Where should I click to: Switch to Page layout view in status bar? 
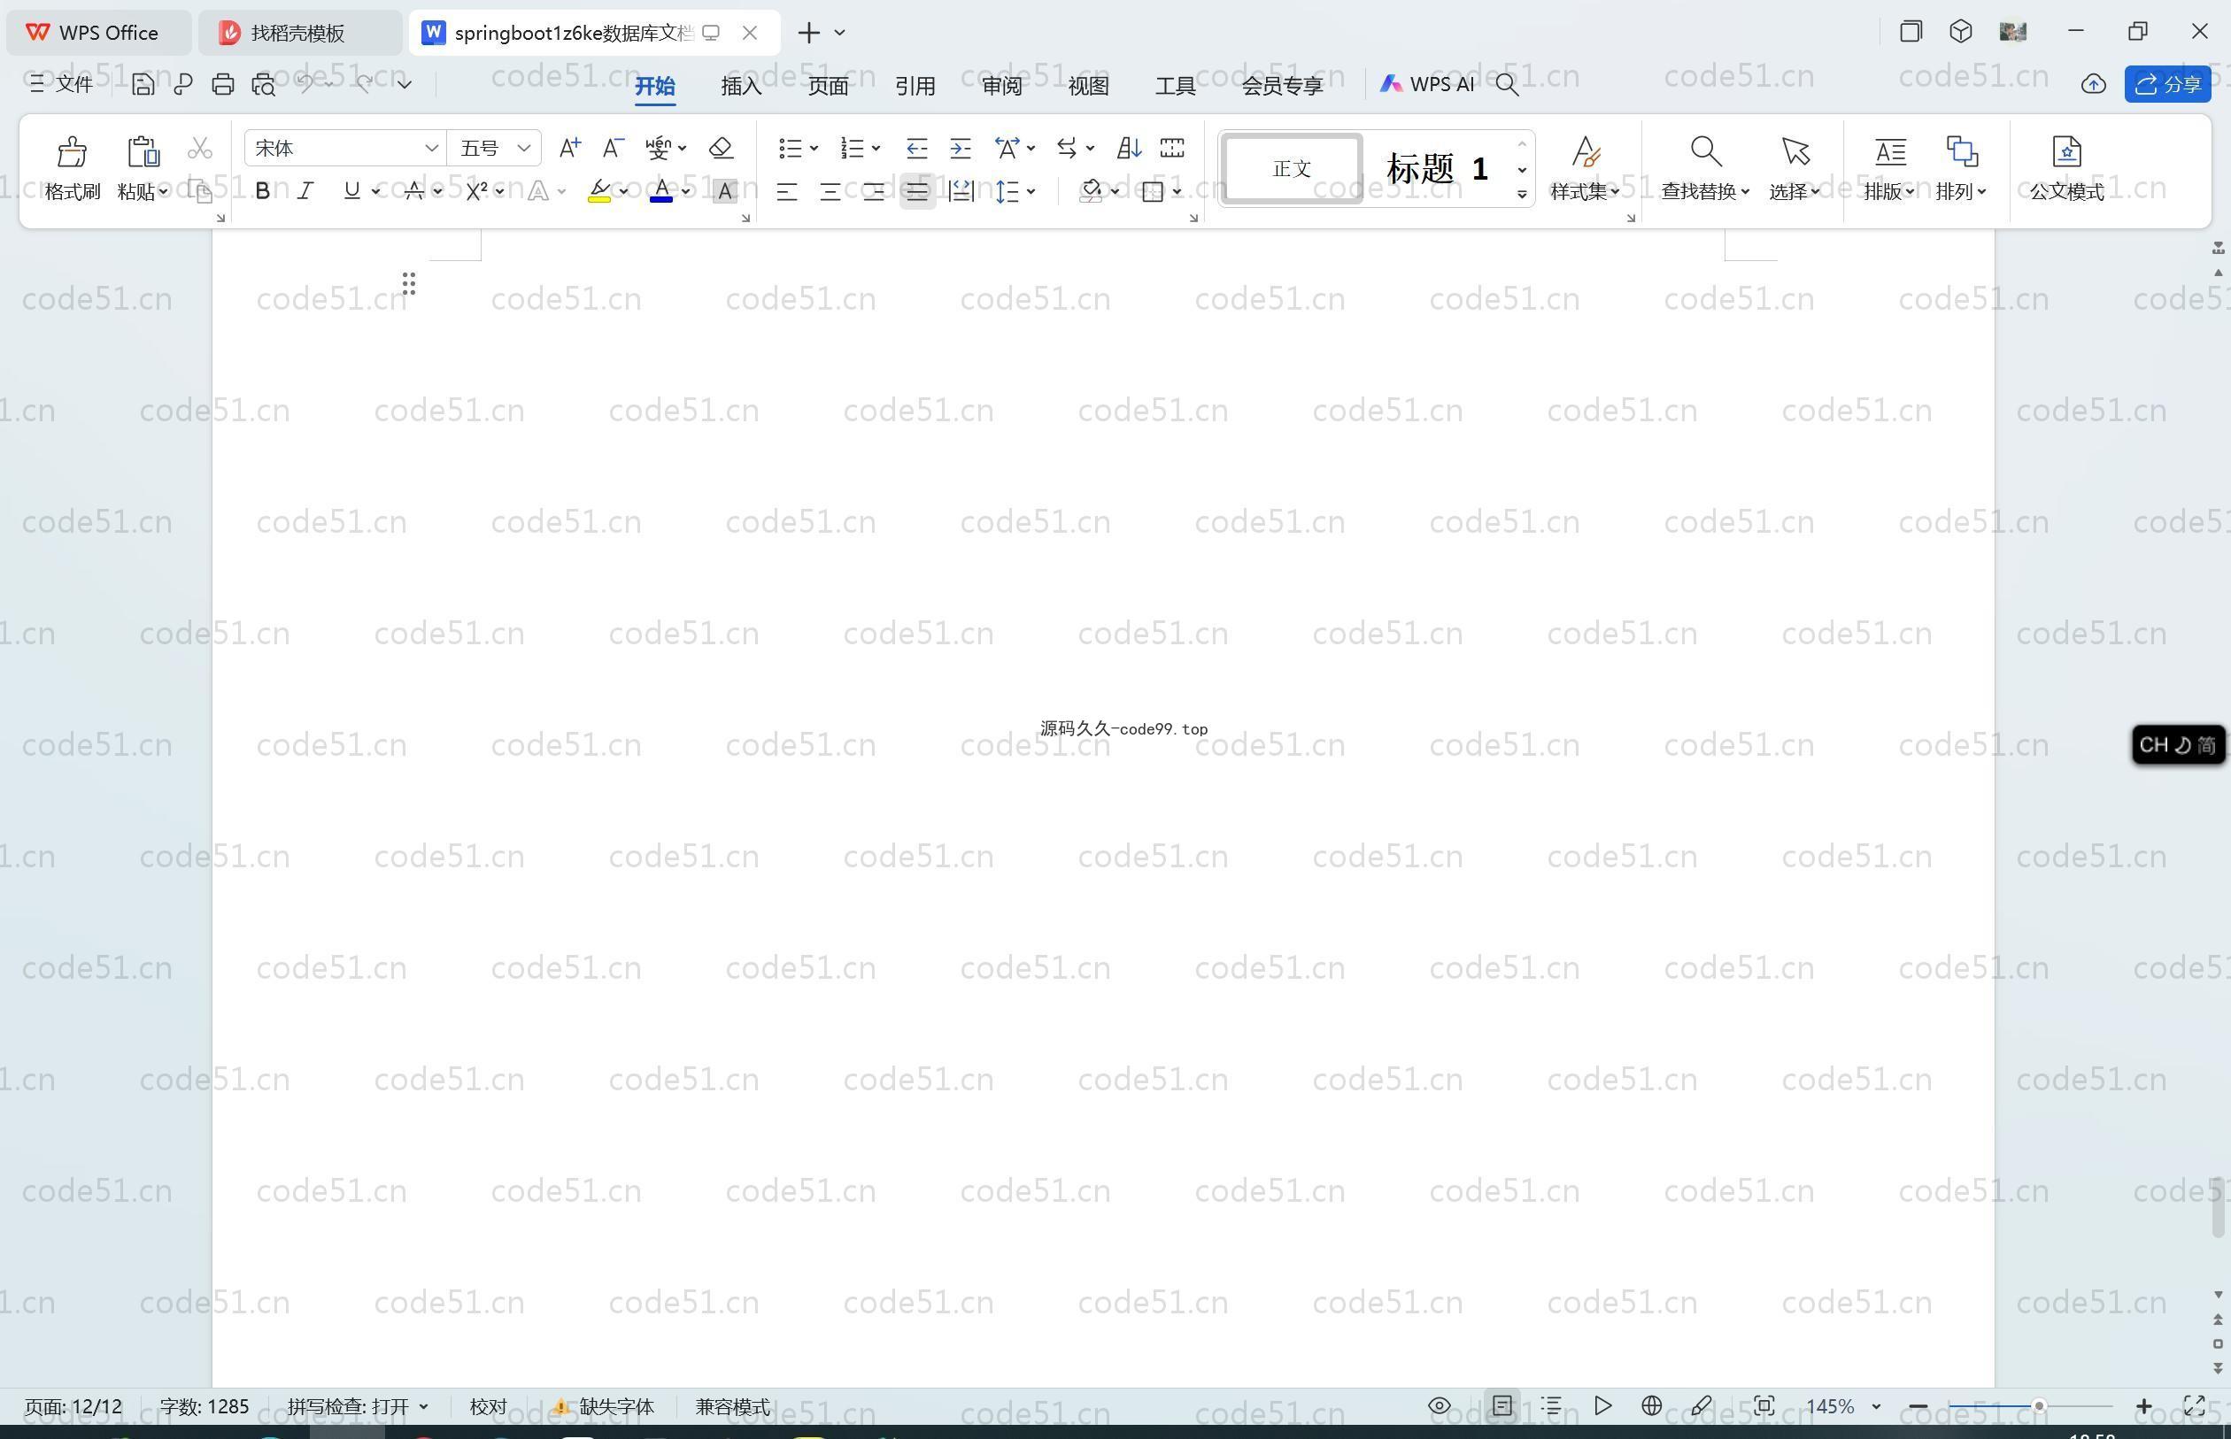pyautogui.click(x=1502, y=1405)
